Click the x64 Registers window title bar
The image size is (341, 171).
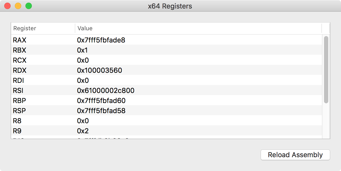[170, 6]
